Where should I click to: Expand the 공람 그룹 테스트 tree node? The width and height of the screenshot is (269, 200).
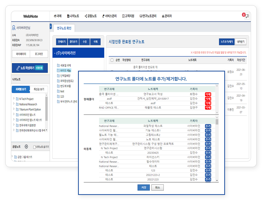tap(12, 157)
